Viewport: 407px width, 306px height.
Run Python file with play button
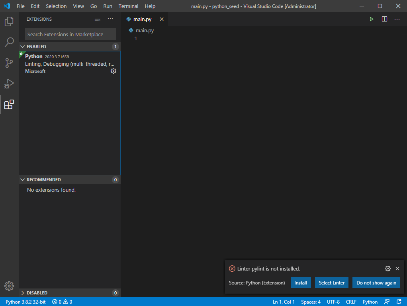[x=372, y=19]
